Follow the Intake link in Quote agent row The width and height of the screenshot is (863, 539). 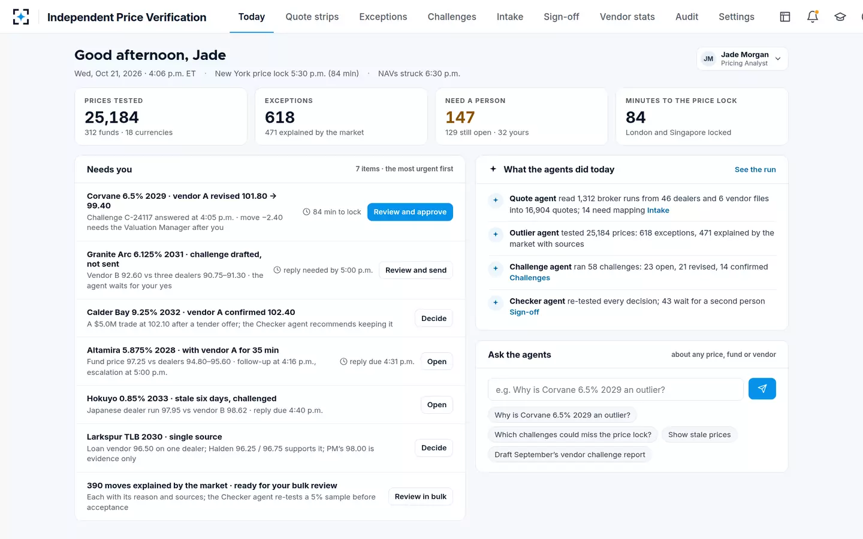[658, 210]
